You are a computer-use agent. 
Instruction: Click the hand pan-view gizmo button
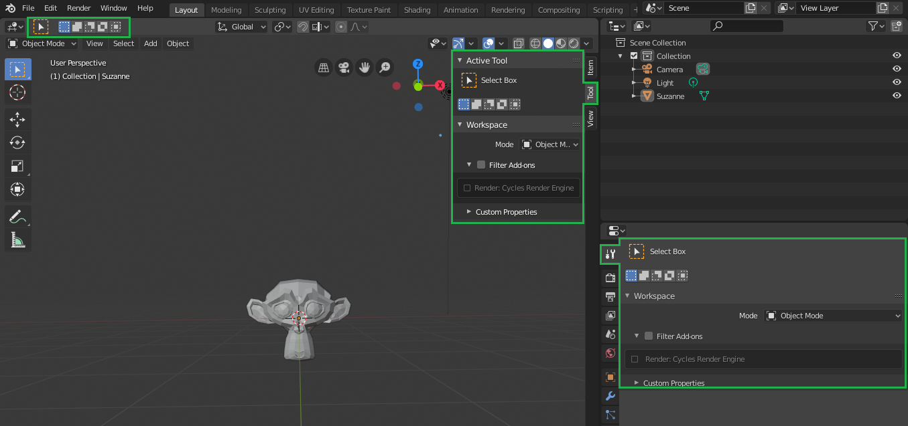[365, 67]
